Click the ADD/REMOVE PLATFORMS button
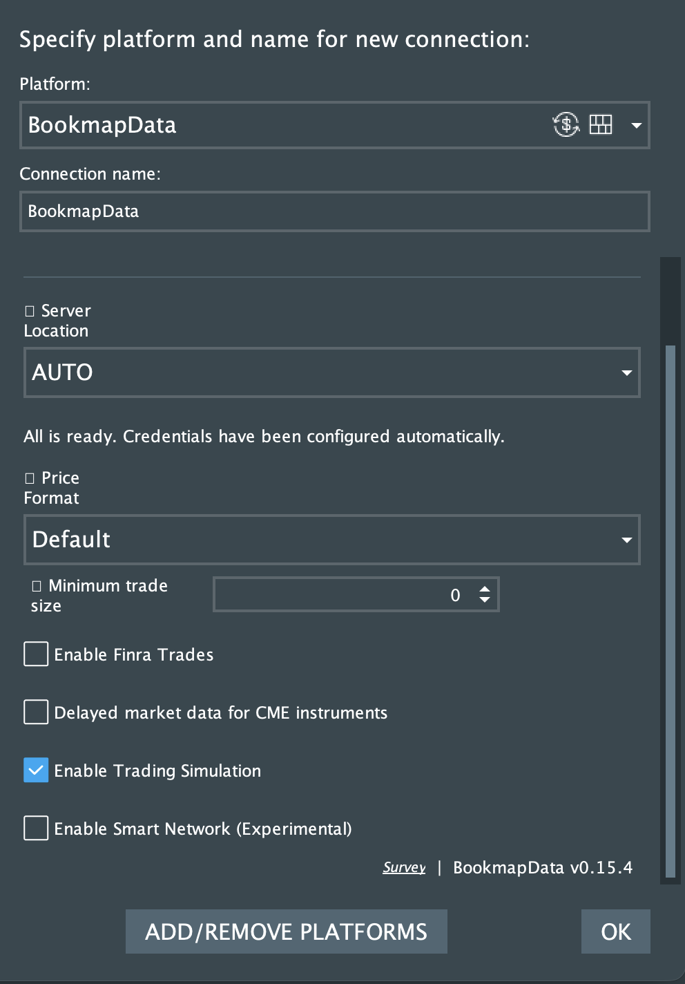The width and height of the screenshot is (685, 984). pos(287,931)
